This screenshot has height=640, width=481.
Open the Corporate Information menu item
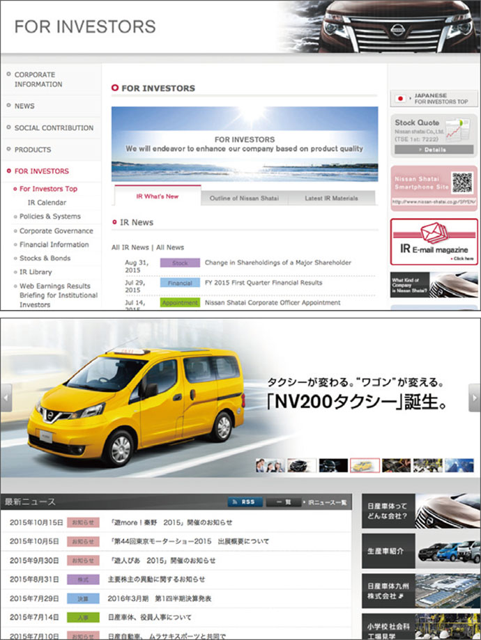coord(38,79)
